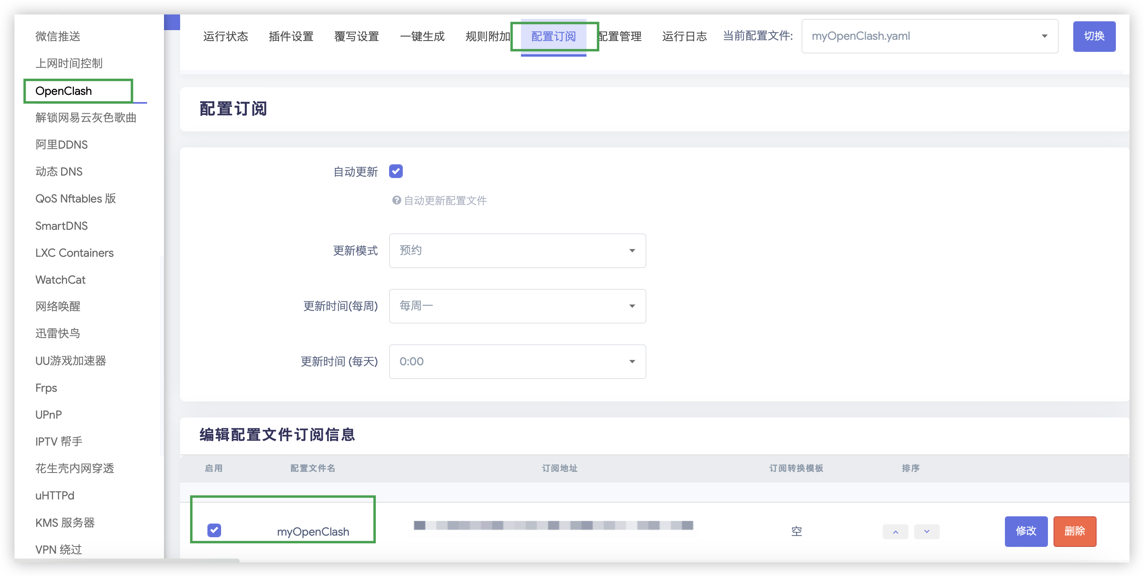Expand the 更新时间(每周) dropdown
The image size is (1144, 577).
click(x=517, y=306)
